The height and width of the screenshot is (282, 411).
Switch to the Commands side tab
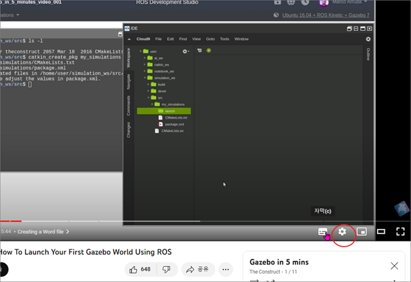129,105
